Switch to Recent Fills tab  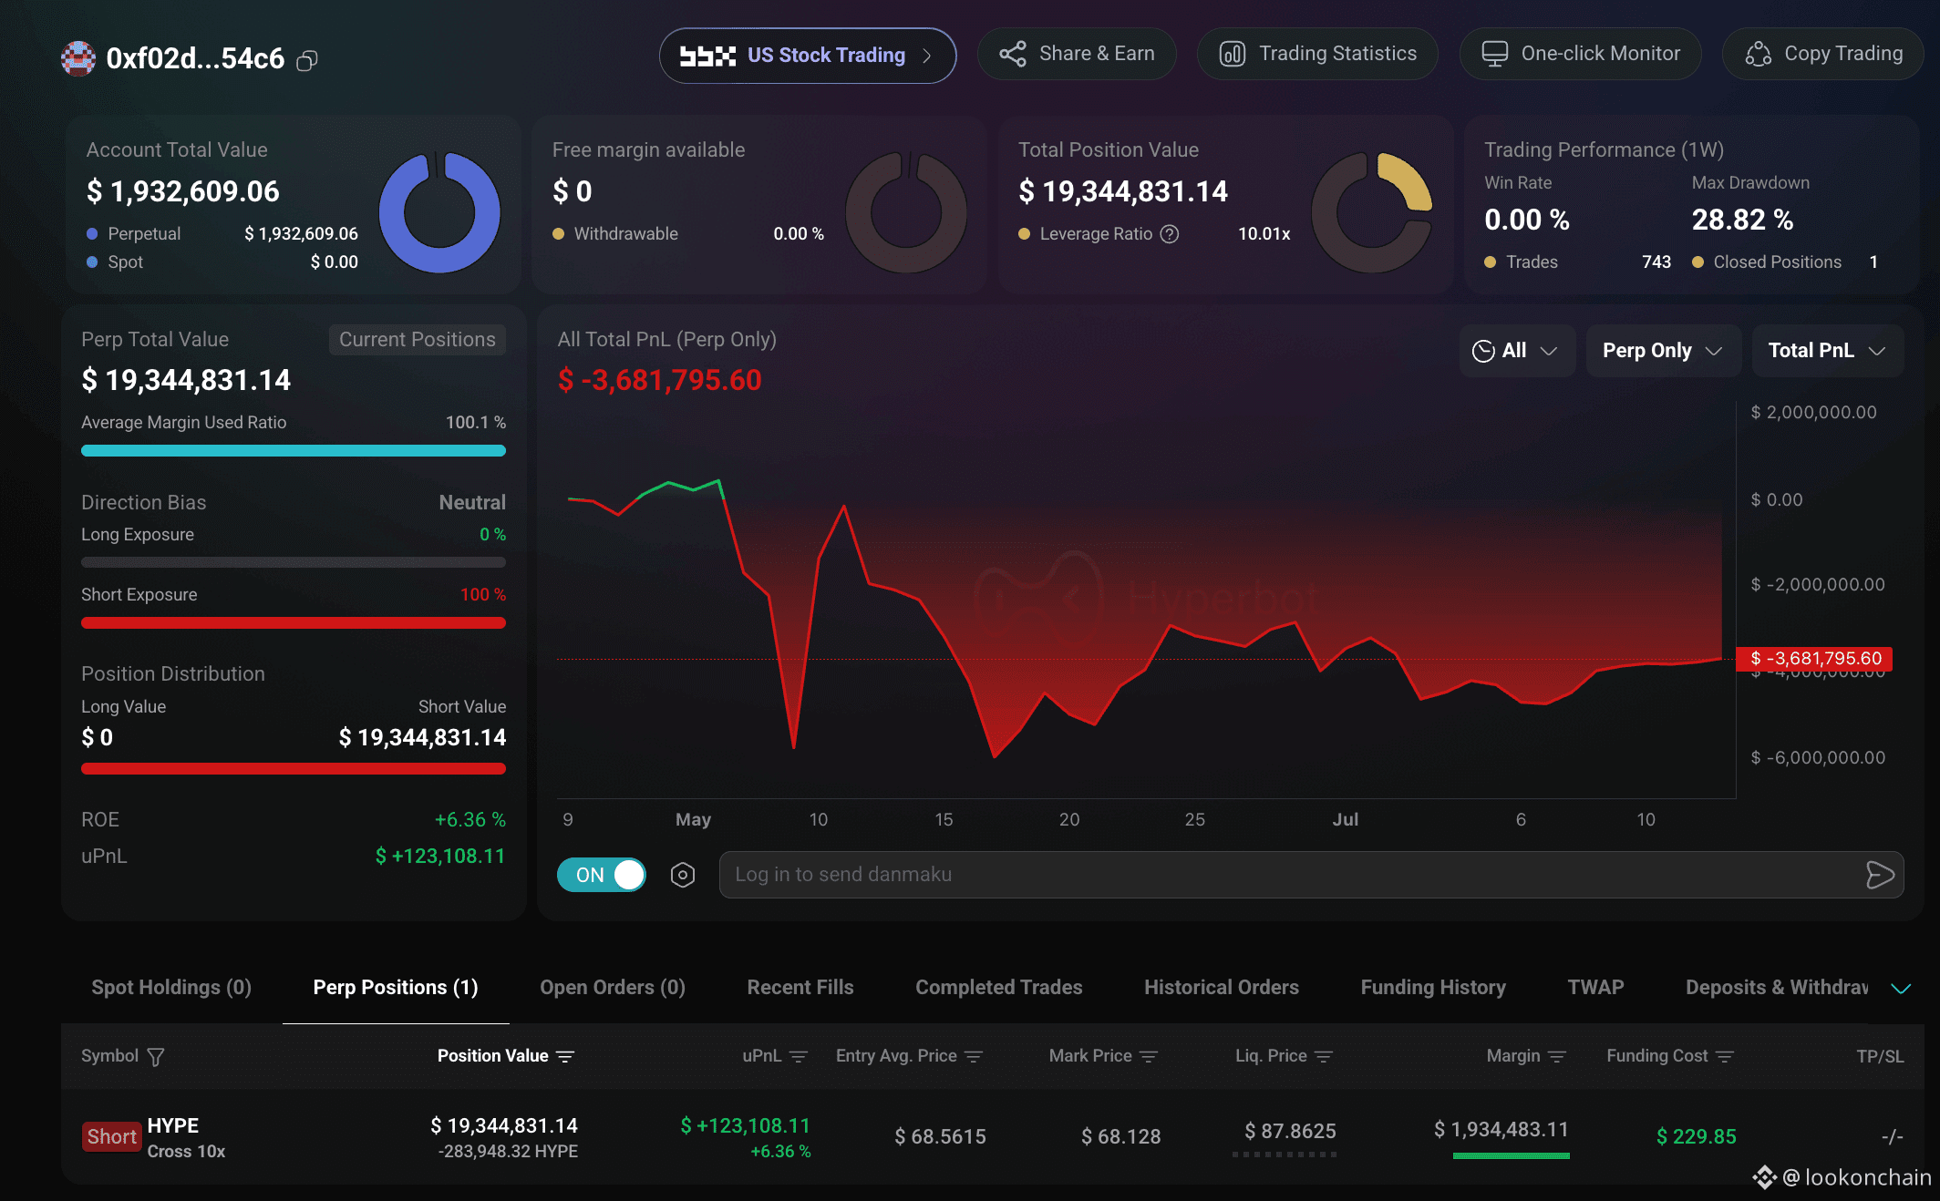(800, 988)
